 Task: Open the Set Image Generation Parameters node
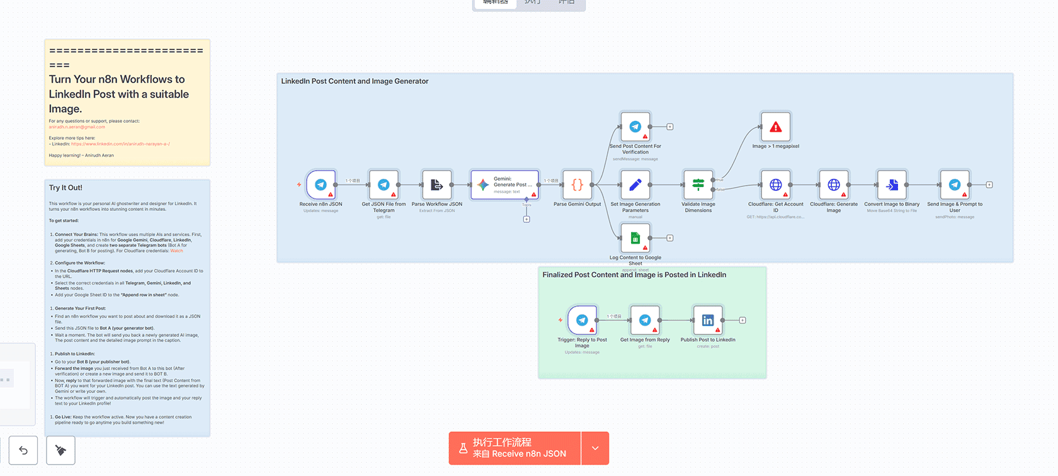point(635,185)
